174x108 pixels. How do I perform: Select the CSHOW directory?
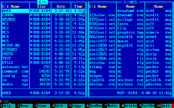pyautogui.click(x=44, y=15)
